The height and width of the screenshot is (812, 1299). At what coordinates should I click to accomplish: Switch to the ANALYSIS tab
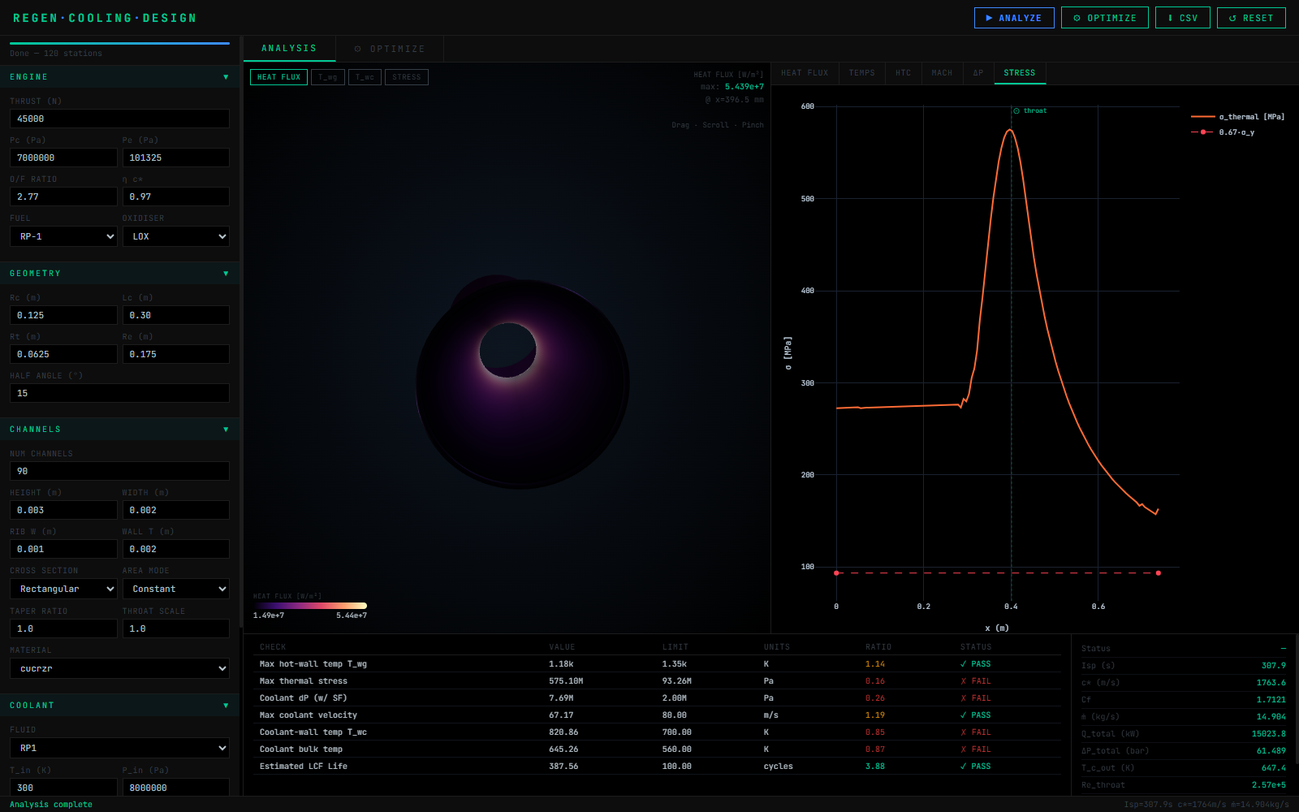click(289, 49)
